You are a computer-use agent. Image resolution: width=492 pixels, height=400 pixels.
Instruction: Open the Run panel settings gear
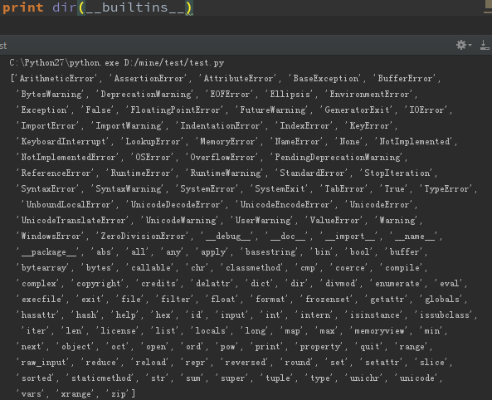pos(461,45)
